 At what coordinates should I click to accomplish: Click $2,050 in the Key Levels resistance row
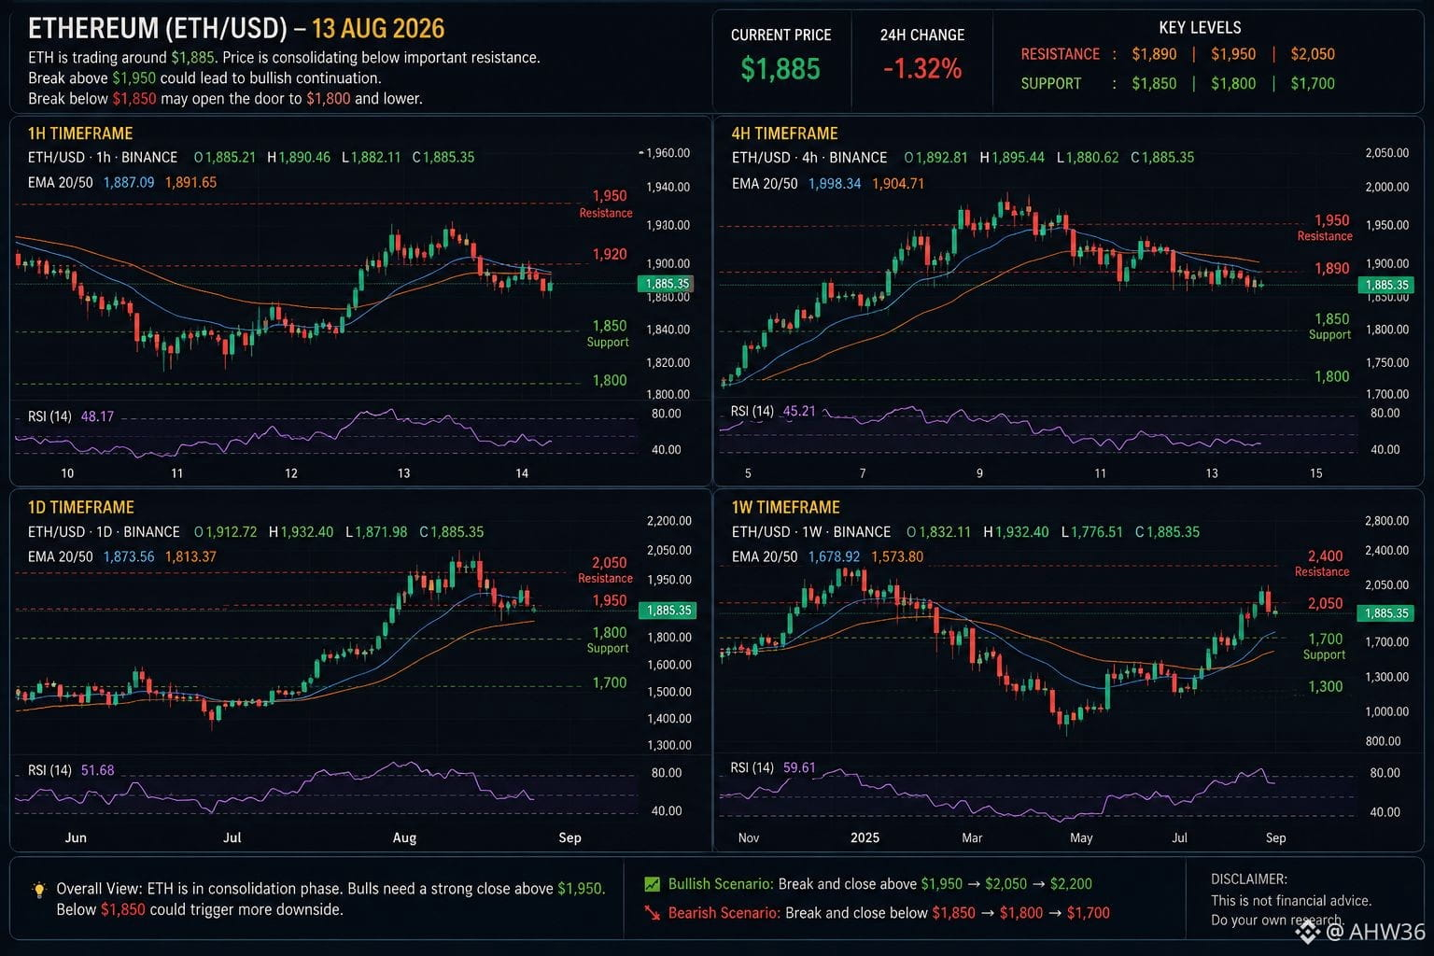pos(1313,54)
